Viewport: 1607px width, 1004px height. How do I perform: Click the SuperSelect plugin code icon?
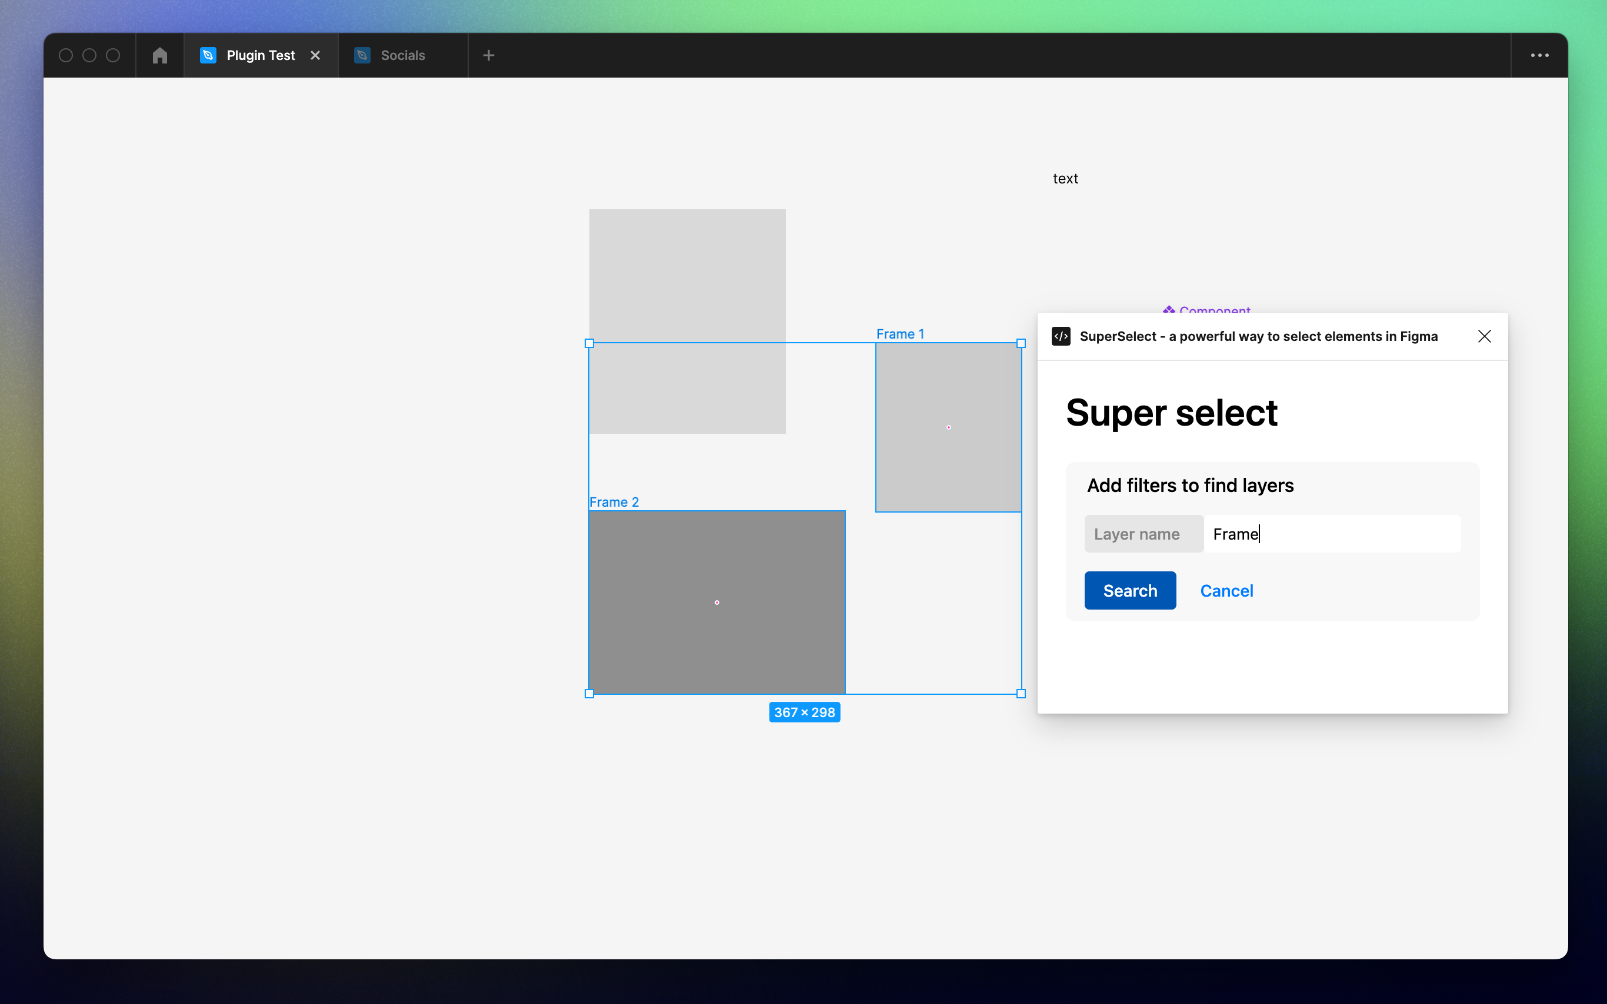(1061, 336)
